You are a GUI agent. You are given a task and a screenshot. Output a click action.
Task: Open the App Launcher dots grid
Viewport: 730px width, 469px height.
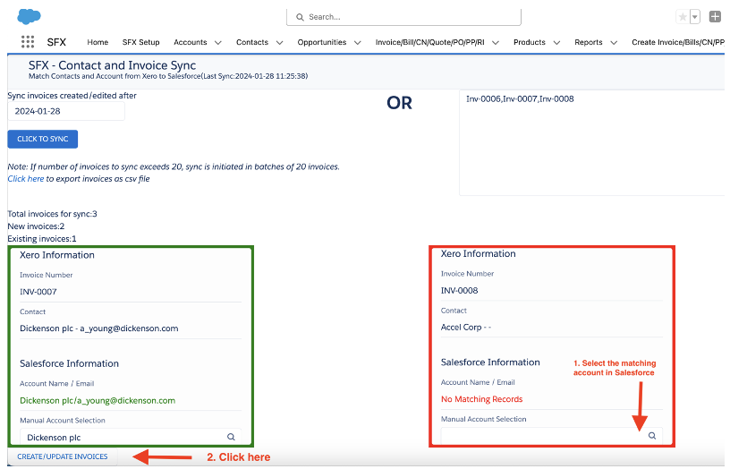tap(28, 42)
